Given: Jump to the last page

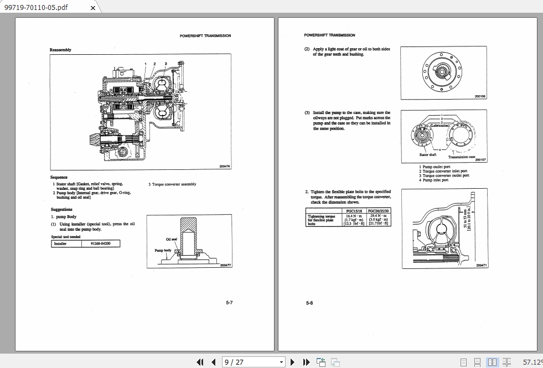Looking at the screenshot, I should point(306,362).
